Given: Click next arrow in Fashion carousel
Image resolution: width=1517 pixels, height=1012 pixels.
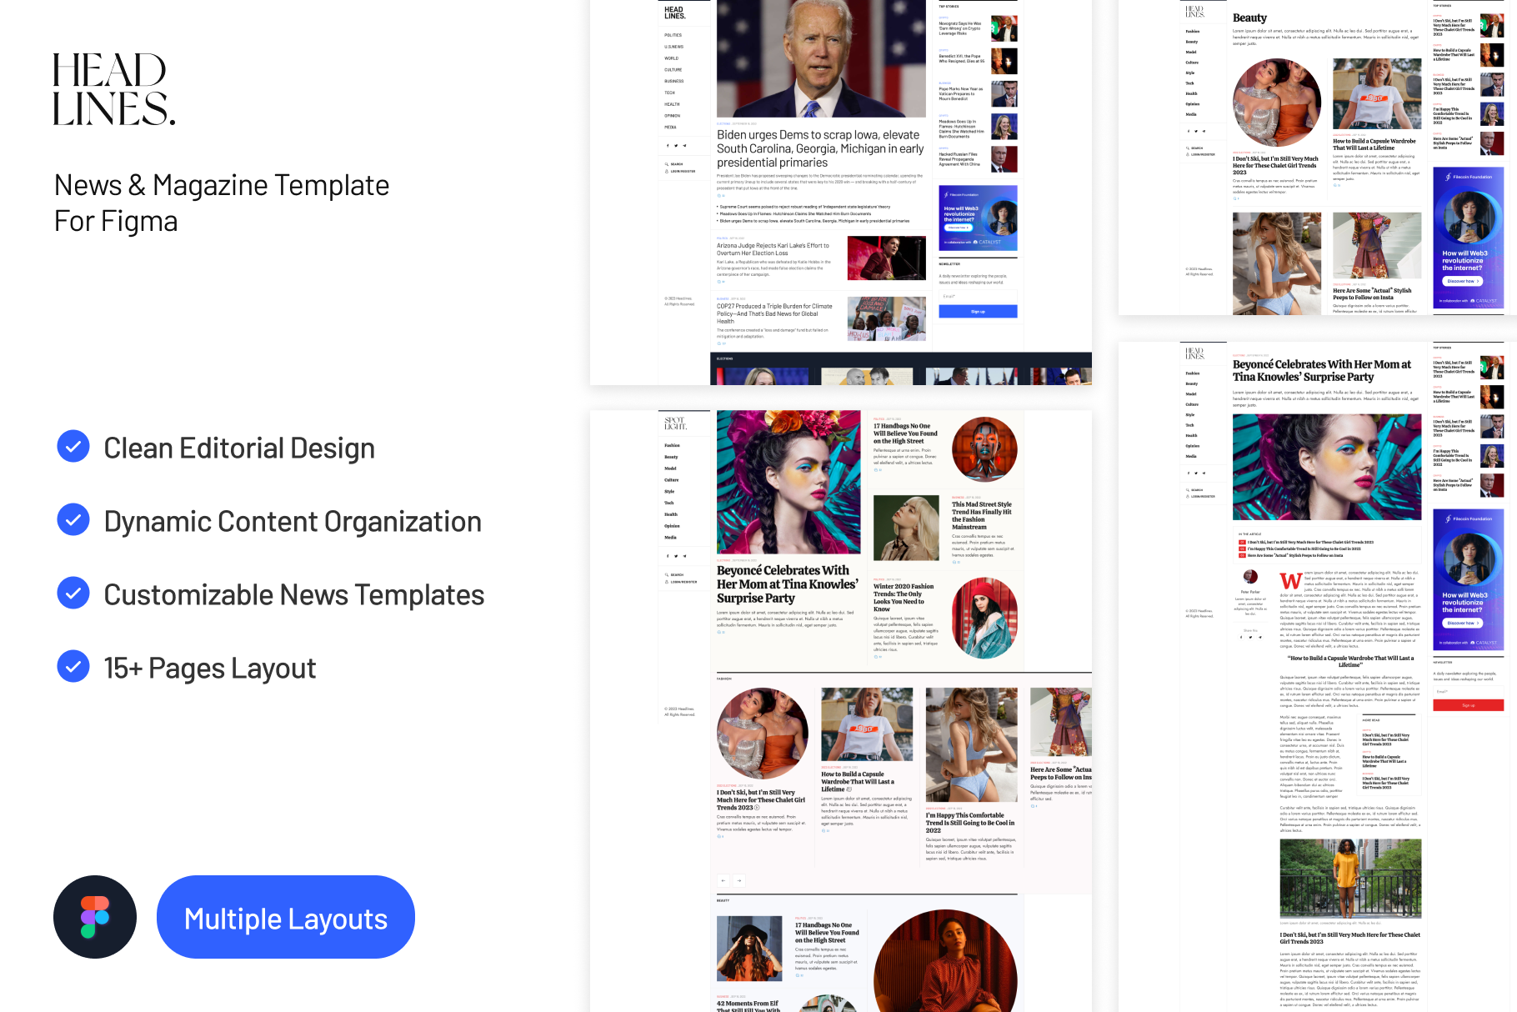Looking at the screenshot, I should click(x=738, y=880).
